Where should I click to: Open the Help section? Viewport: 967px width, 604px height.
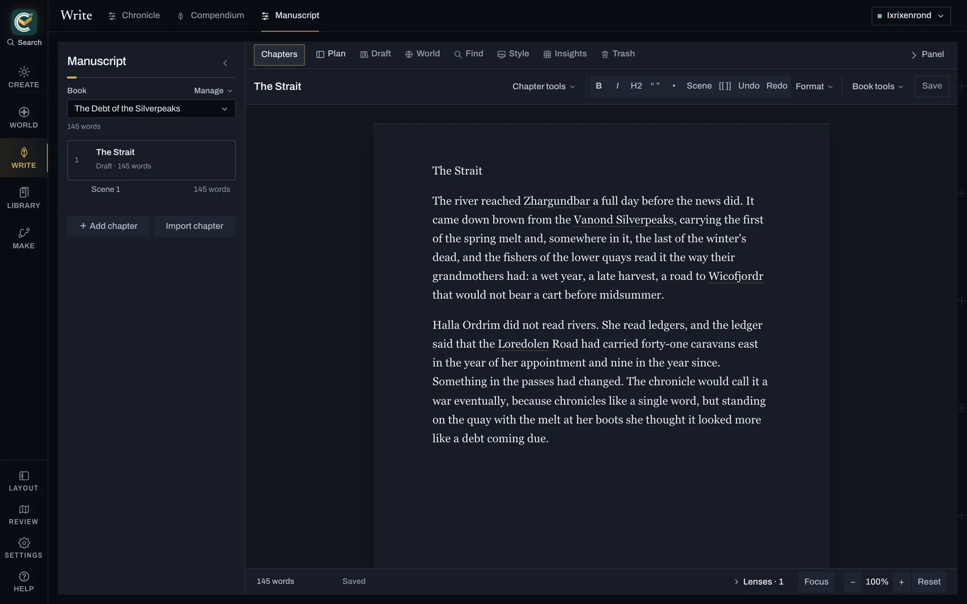click(24, 582)
